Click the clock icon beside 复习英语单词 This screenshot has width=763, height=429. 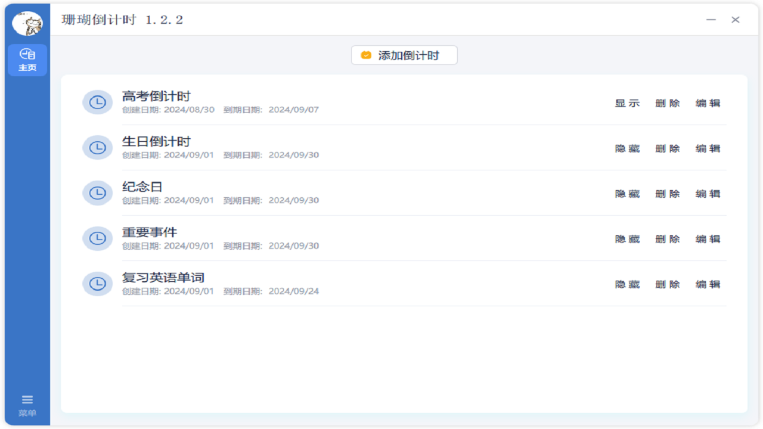(97, 284)
